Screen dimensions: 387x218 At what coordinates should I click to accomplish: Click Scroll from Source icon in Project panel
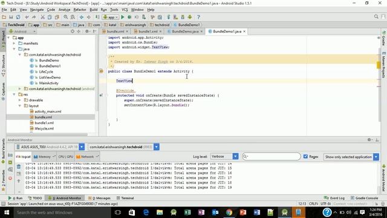click(x=73, y=31)
